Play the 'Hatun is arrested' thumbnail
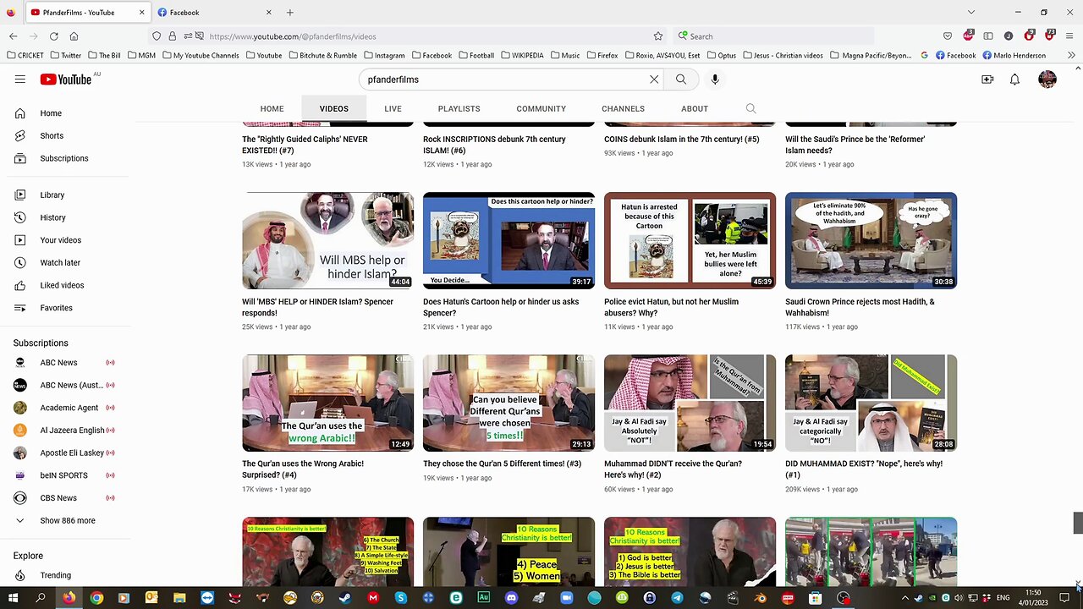The width and height of the screenshot is (1083, 609). click(690, 240)
